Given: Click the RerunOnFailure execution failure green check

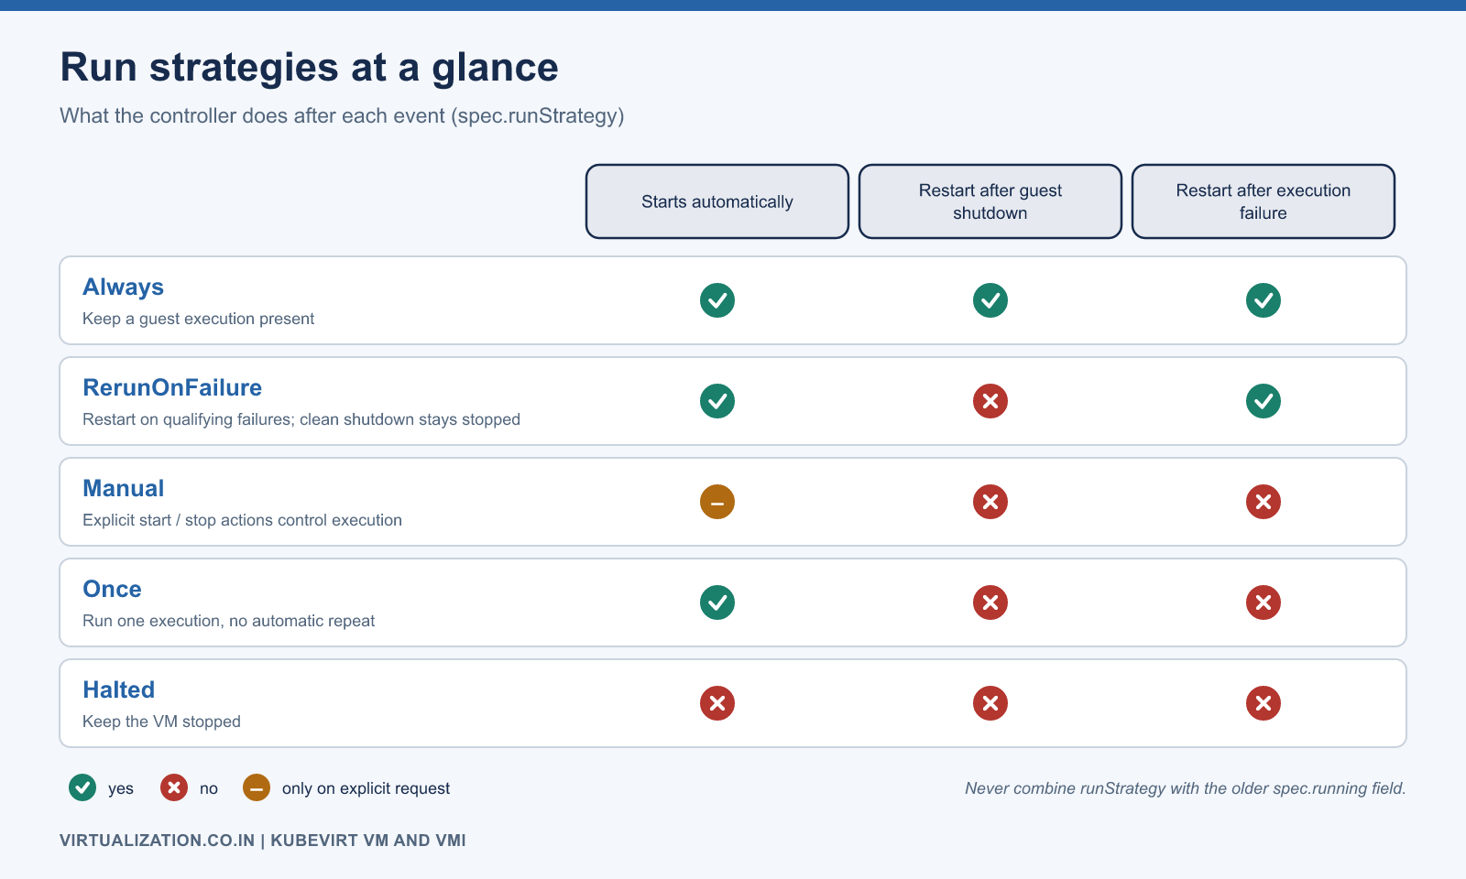Looking at the screenshot, I should [1264, 401].
